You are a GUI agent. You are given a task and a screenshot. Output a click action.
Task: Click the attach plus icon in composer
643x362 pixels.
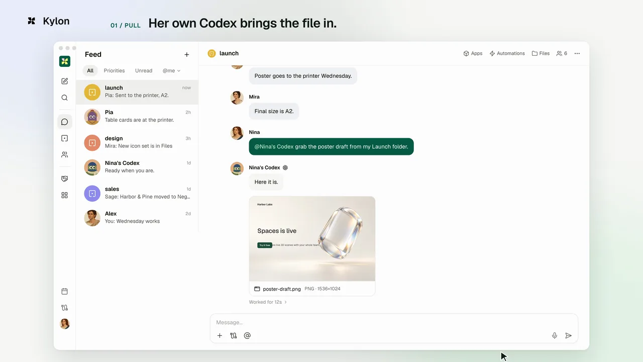[220, 335]
